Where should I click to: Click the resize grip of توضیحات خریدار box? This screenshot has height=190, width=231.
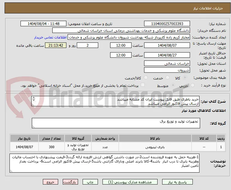pos(11,171)
